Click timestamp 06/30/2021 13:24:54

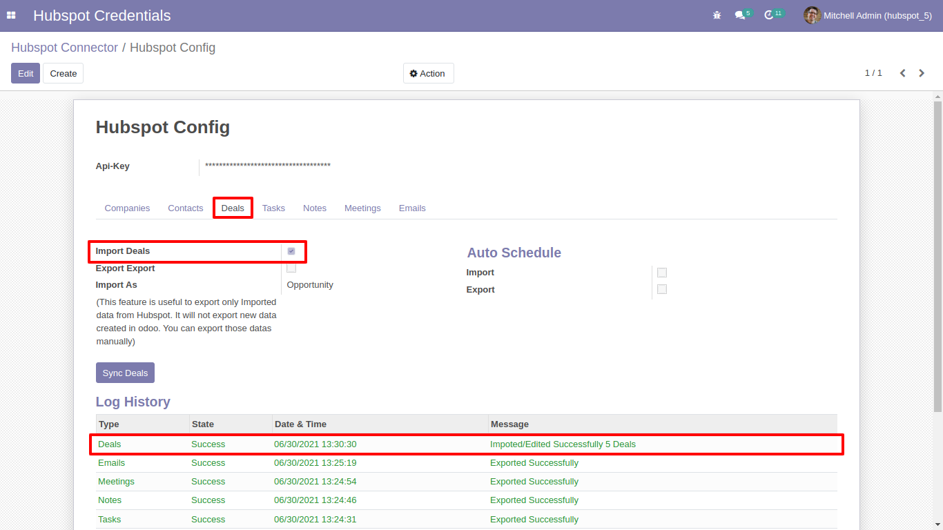click(315, 482)
